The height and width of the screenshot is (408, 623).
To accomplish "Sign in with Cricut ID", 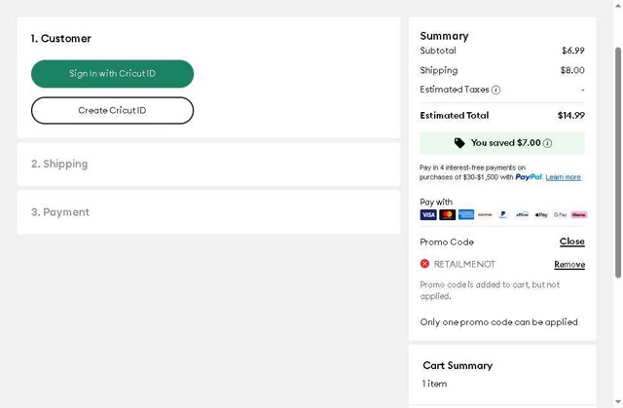I will pos(112,74).
